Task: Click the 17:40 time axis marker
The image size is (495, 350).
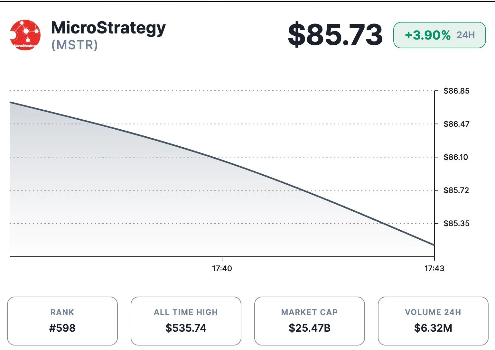Action: pyautogui.click(x=222, y=268)
